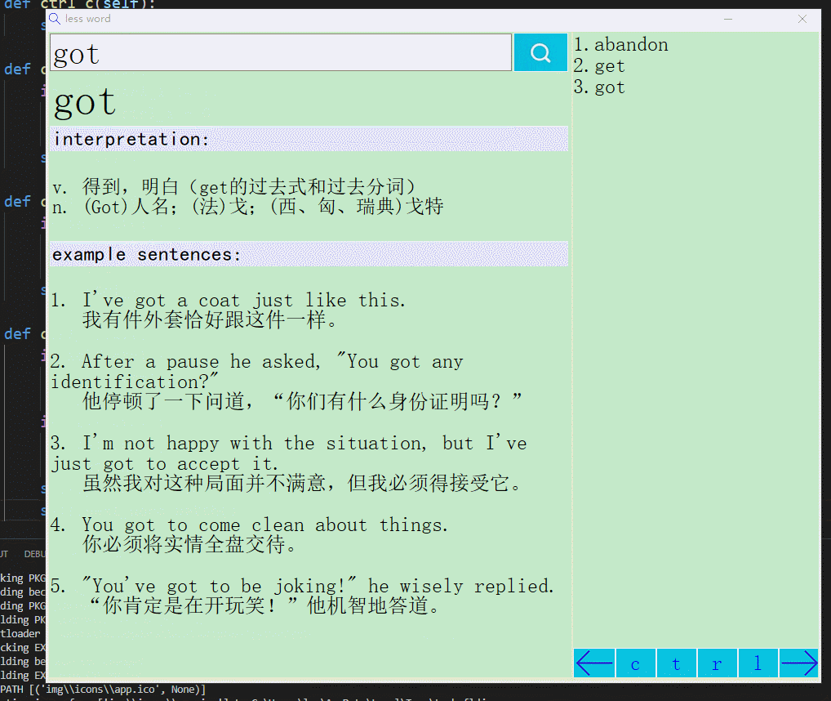Click the PATH line in the background terminal
Image resolution: width=831 pixels, height=701 pixels.
click(x=103, y=690)
